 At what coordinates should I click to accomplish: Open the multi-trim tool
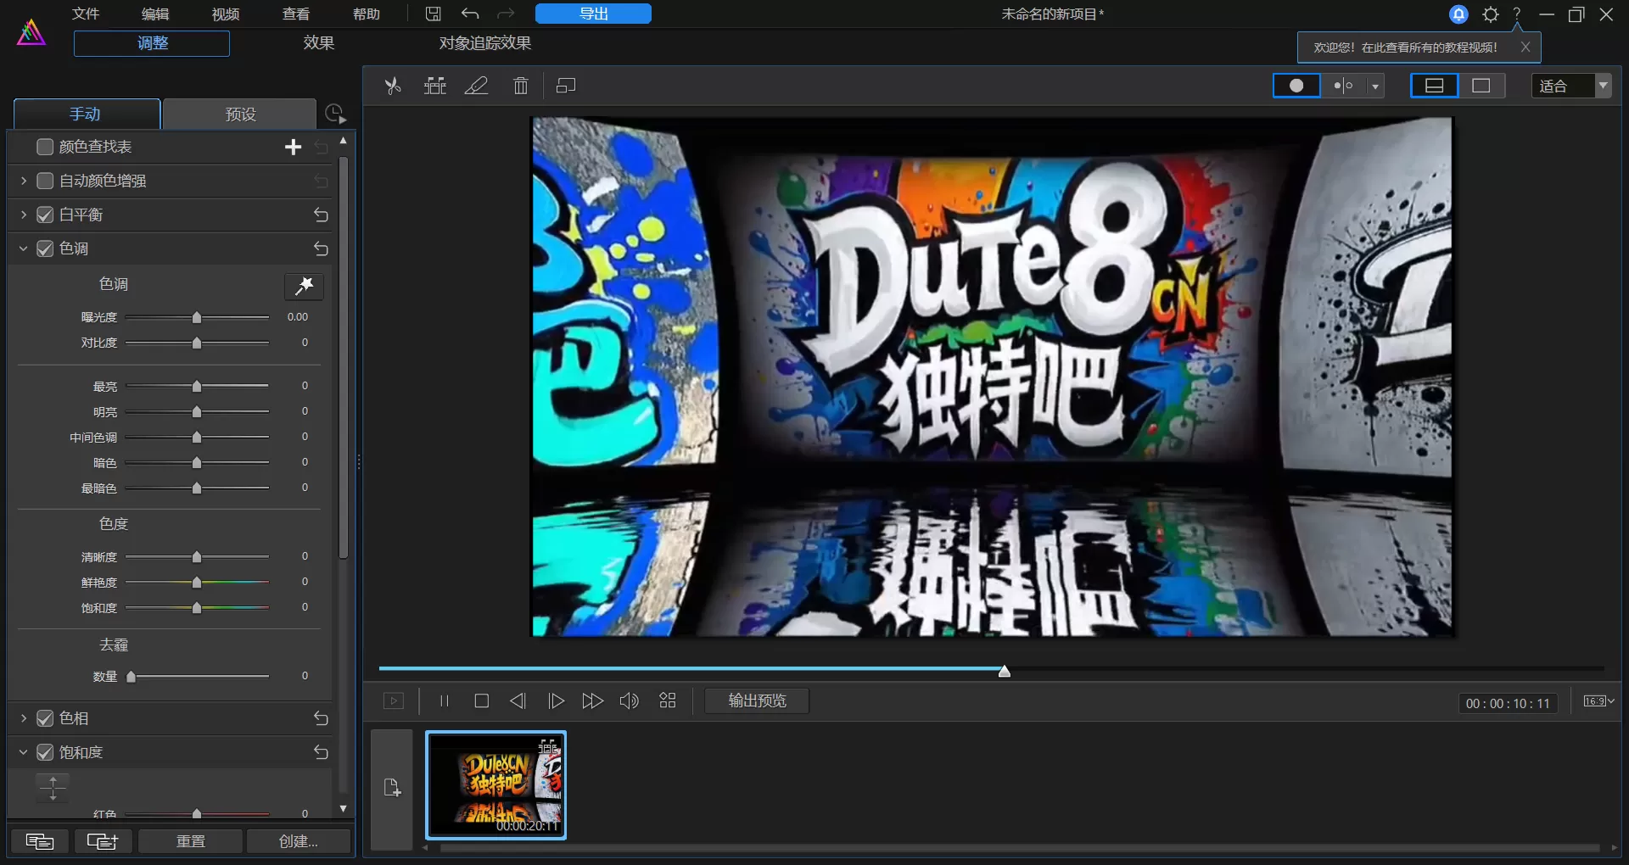(x=434, y=85)
